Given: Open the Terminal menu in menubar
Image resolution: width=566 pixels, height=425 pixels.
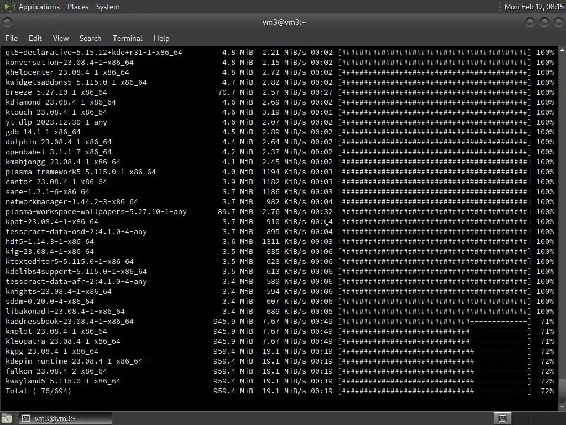Looking at the screenshot, I should tap(128, 38).
